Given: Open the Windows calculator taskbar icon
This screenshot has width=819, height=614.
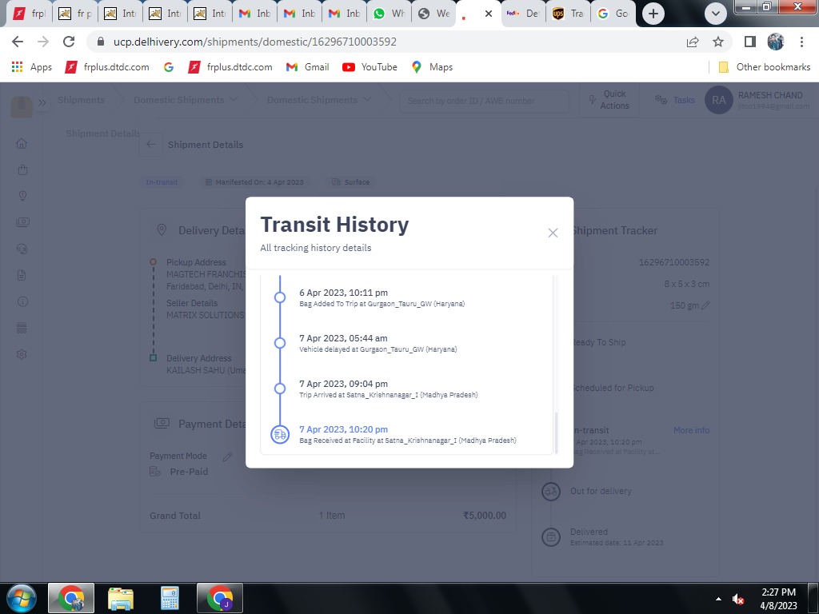Looking at the screenshot, I should point(169,598).
